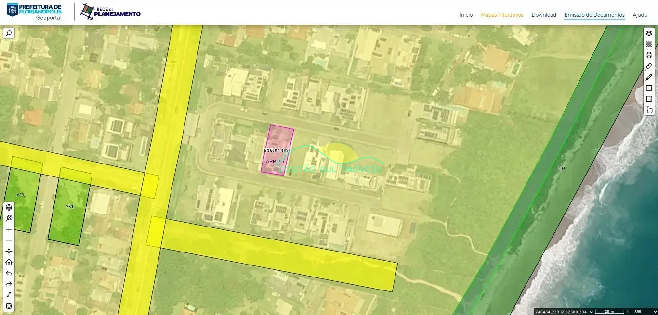Open the map search magnifier tool
Image resolution: width=658 pixels, height=315 pixels.
point(9,33)
